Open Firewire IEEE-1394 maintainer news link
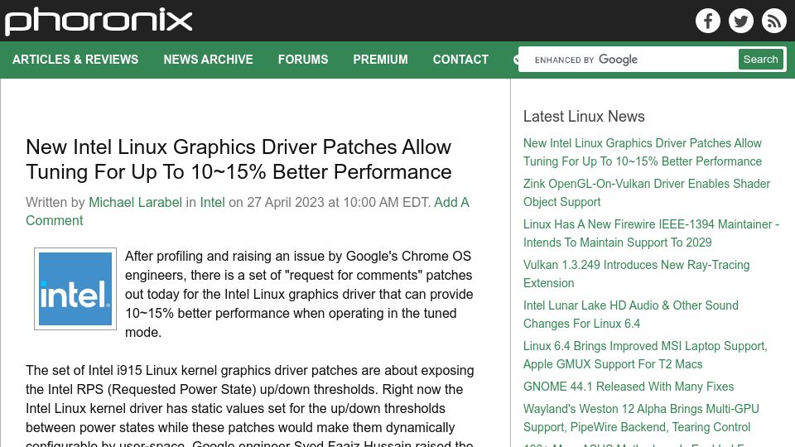Screen dimensions: 795x447 click(x=651, y=233)
